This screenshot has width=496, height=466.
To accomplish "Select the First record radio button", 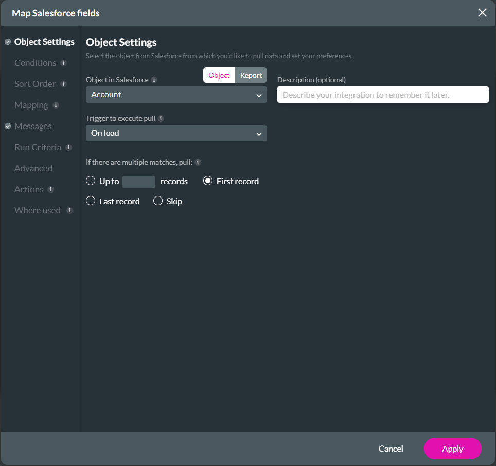I will [x=208, y=181].
